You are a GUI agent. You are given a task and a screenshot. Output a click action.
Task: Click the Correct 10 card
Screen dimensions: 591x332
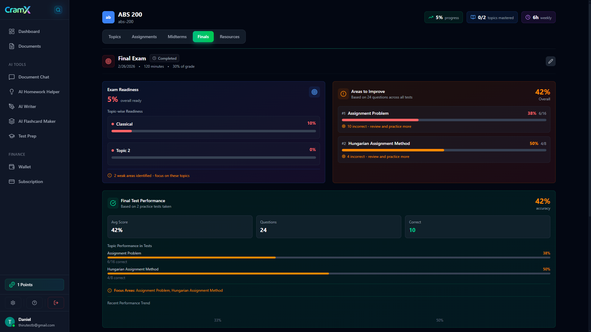[x=478, y=227]
